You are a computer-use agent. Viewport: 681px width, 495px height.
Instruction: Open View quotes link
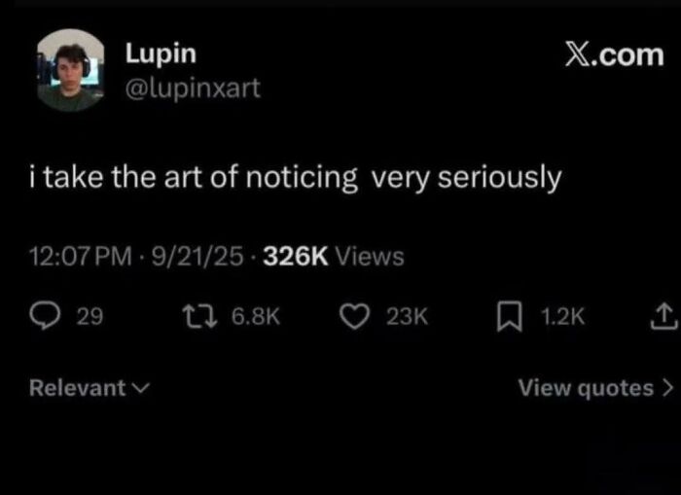(x=586, y=388)
